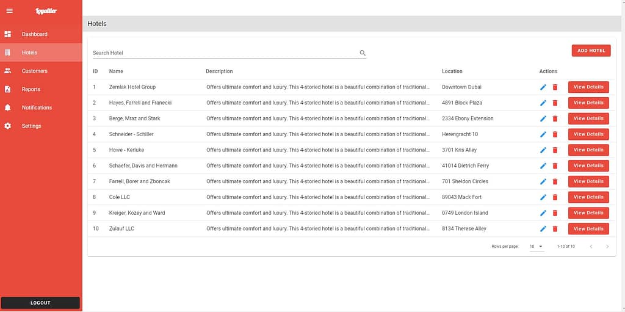Click the Search Hotel input field
The width and height of the screenshot is (625, 312).
pyautogui.click(x=223, y=53)
